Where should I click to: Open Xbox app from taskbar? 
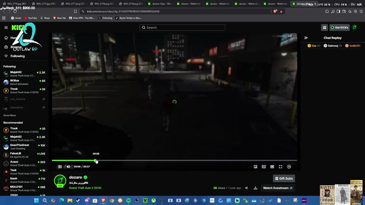point(153,200)
